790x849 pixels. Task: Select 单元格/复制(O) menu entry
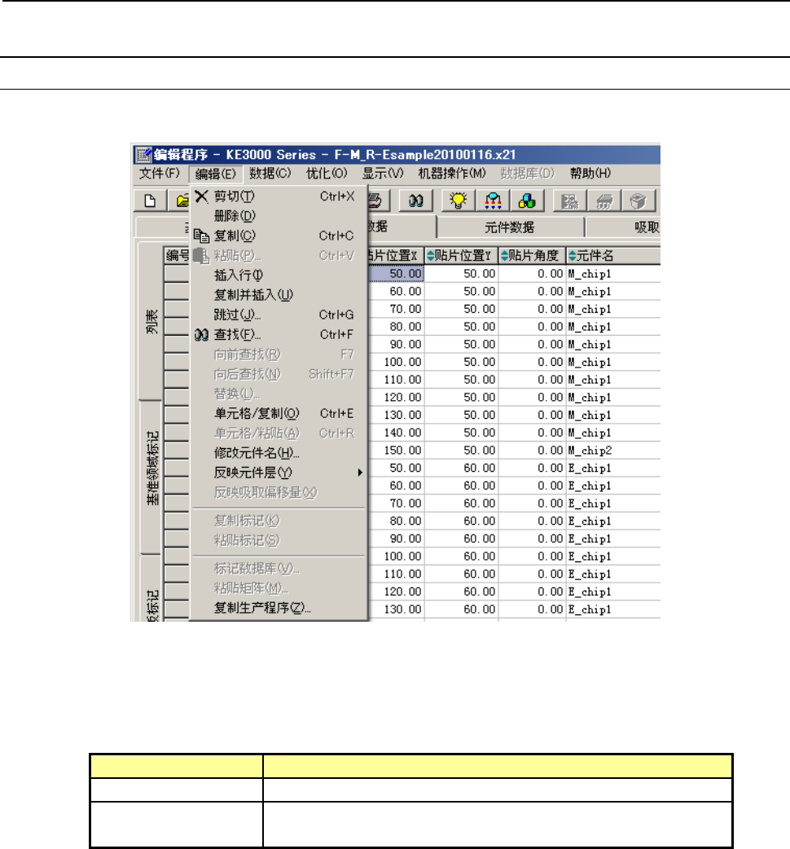279,414
